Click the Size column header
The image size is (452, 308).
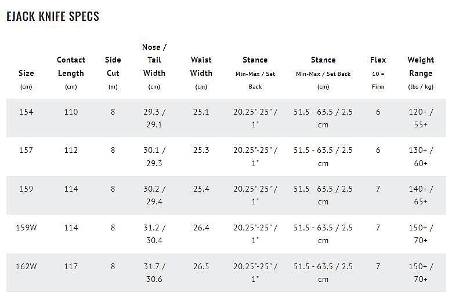(x=26, y=74)
